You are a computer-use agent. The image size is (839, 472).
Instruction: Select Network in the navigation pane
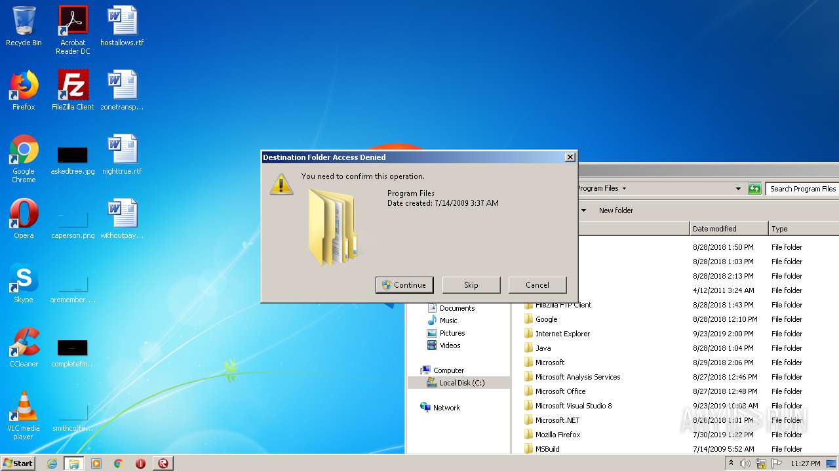pyautogui.click(x=446, y=408)
